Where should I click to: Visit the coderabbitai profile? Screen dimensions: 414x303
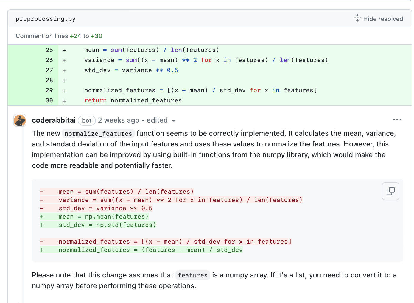pos(54,120)
